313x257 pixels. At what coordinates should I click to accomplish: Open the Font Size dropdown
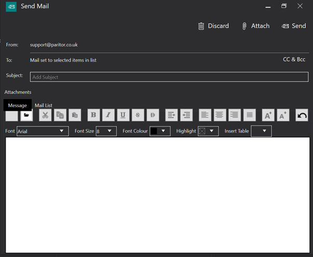(x=106, y=131)
